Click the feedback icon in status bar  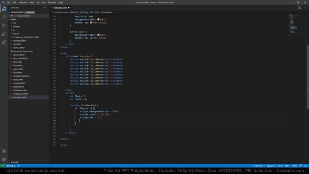click(300, 166)
